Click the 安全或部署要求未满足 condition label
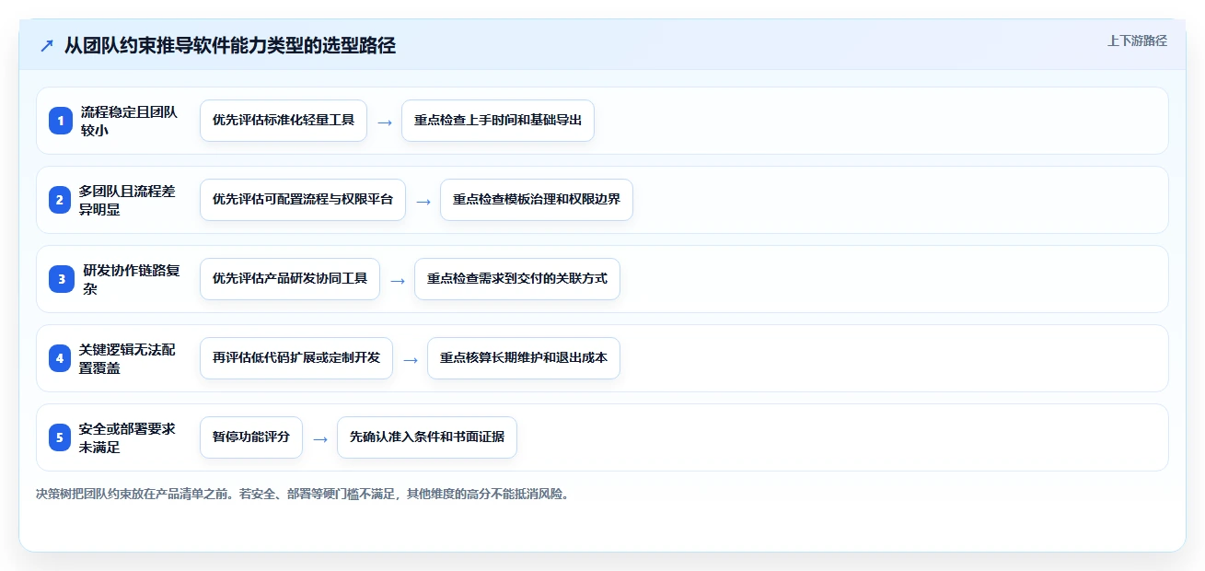Image resolution: width=1205 pixels, height=571 pixels. (127, 437)
